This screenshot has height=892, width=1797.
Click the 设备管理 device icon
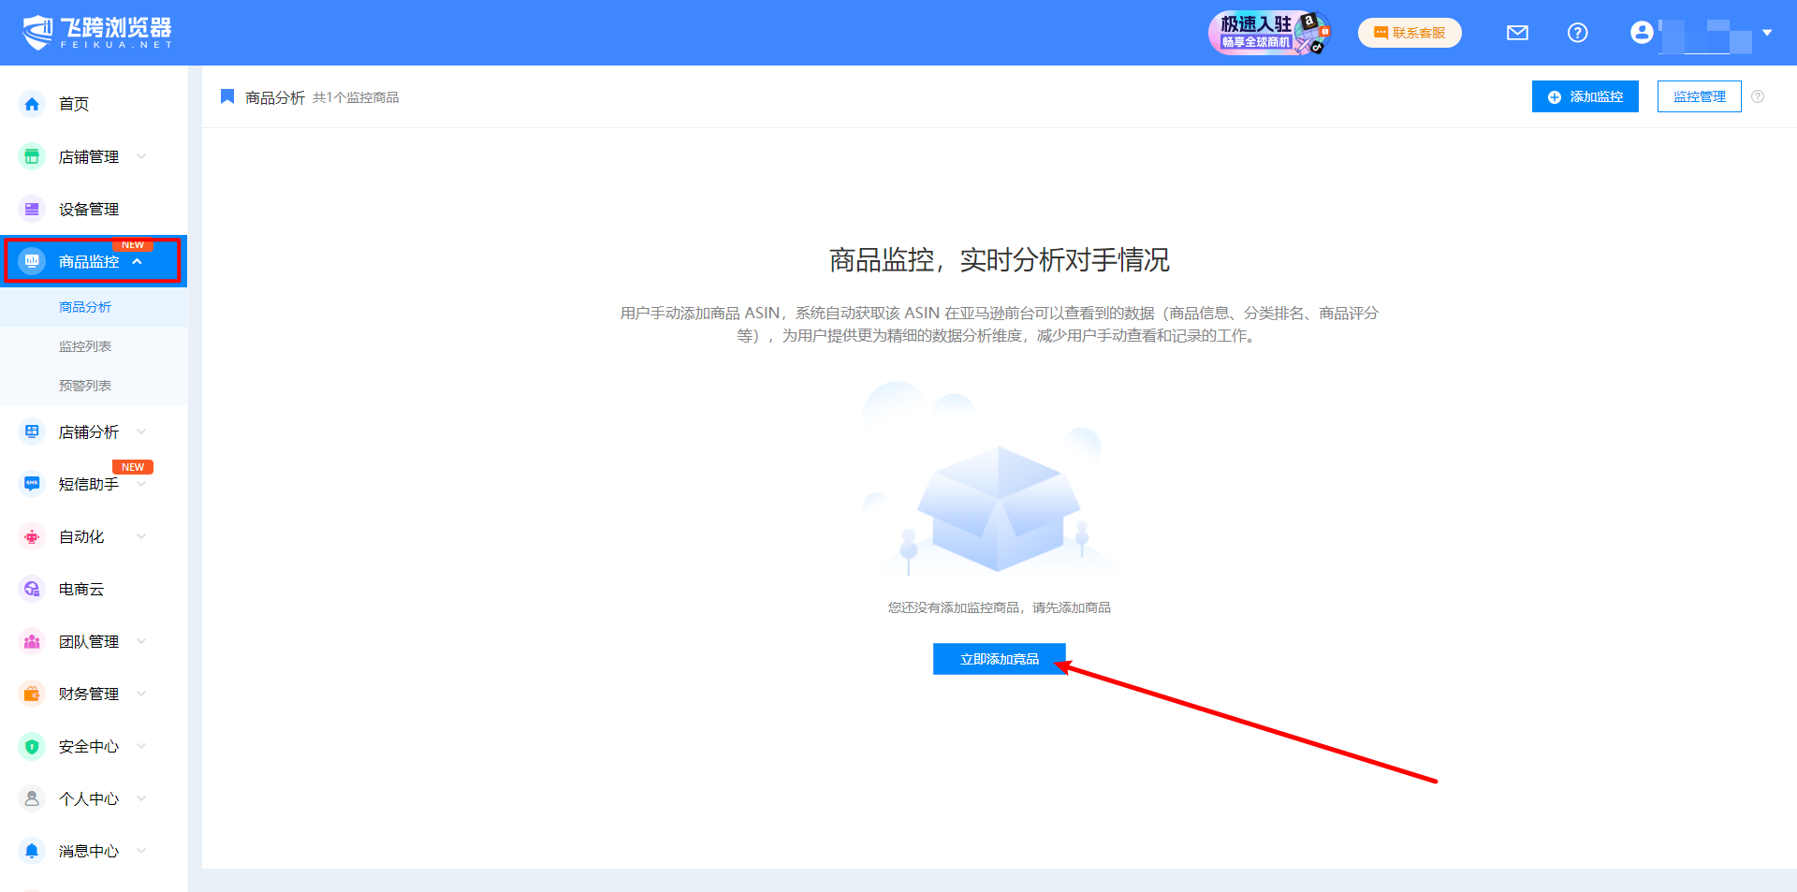point(32,209)
